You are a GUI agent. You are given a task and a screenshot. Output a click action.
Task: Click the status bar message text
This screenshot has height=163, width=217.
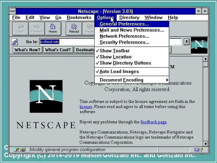[x=68, y=150]
